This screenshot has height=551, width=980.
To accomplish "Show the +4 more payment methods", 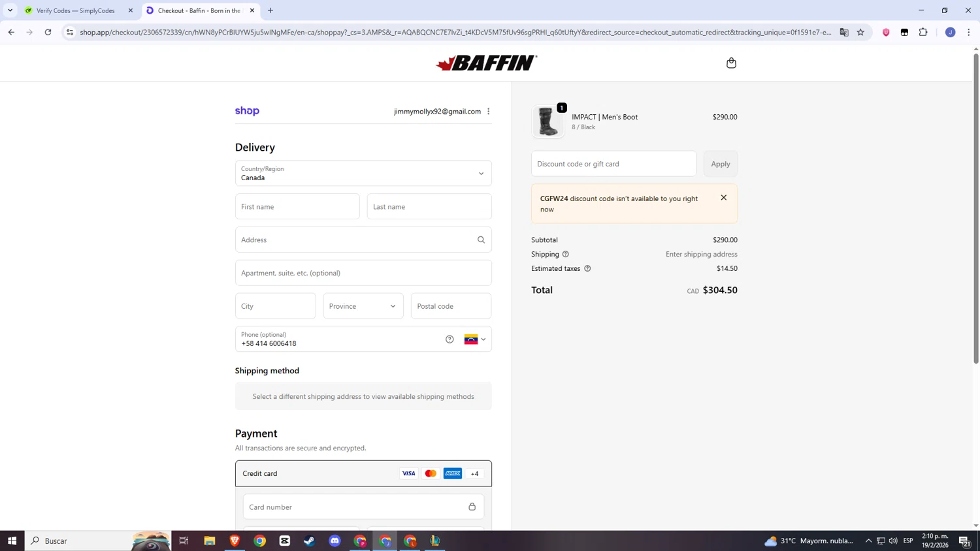I will point(474,473).
